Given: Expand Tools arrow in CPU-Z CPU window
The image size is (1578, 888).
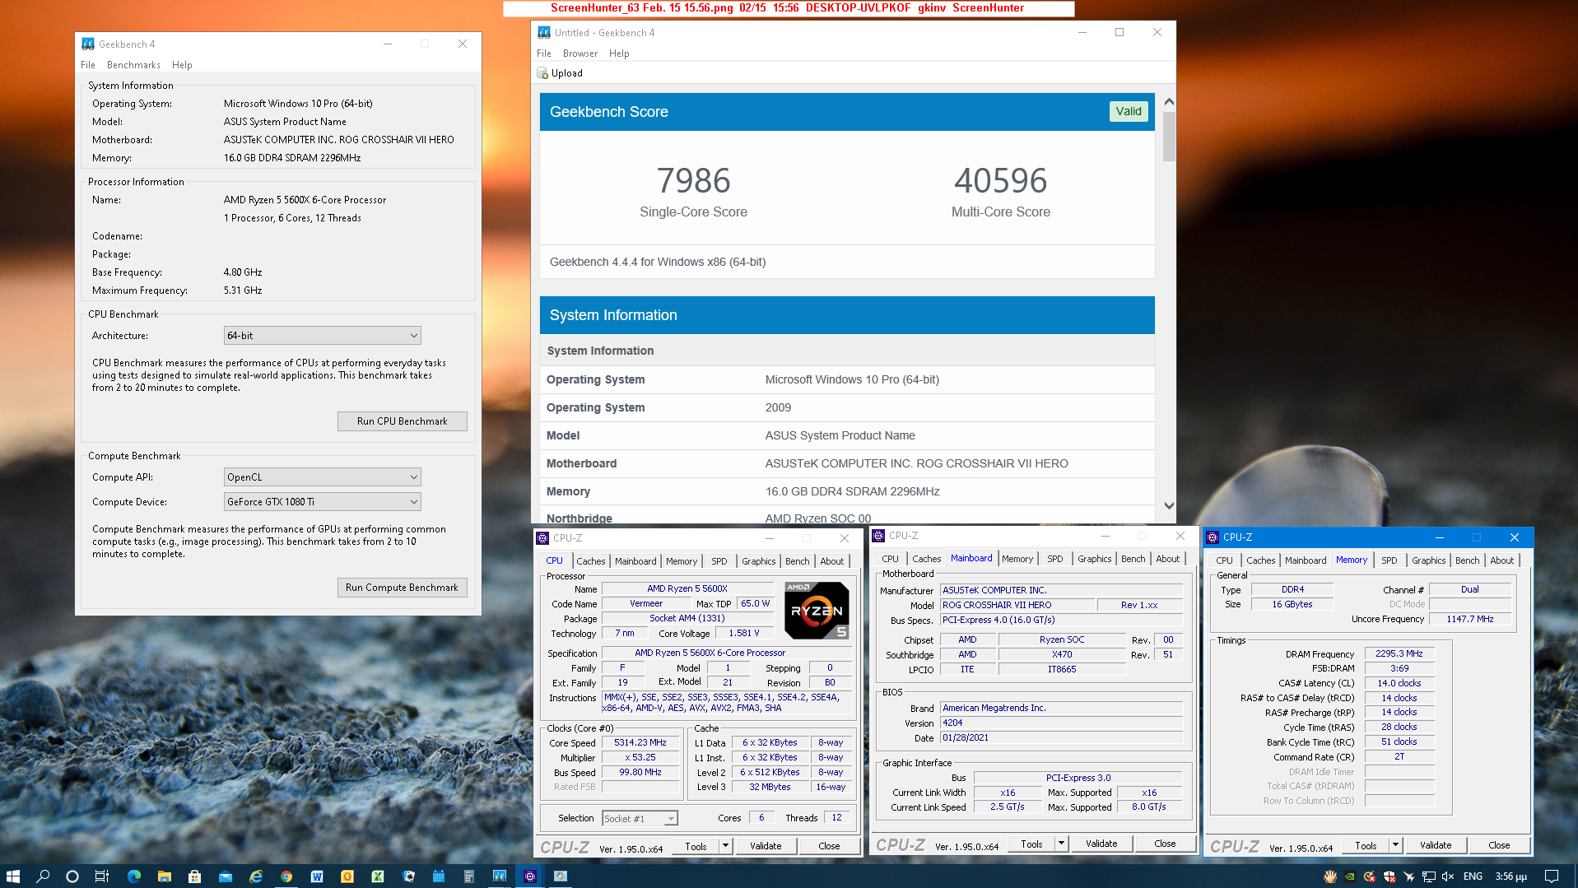Looking at the screenshot, I should click(x=726, y=846).
